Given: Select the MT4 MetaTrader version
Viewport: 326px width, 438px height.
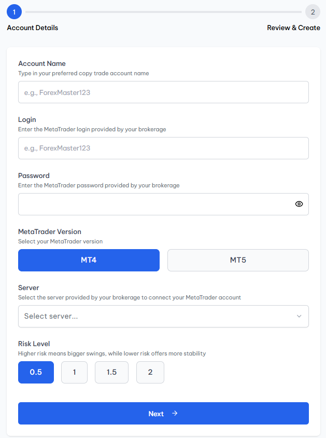Looking at the screenshot, I should [89, 260].
